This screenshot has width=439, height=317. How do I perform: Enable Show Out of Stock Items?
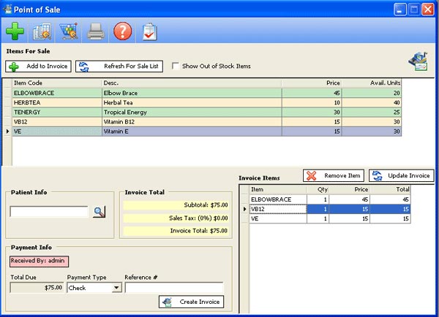coord(176,66)
